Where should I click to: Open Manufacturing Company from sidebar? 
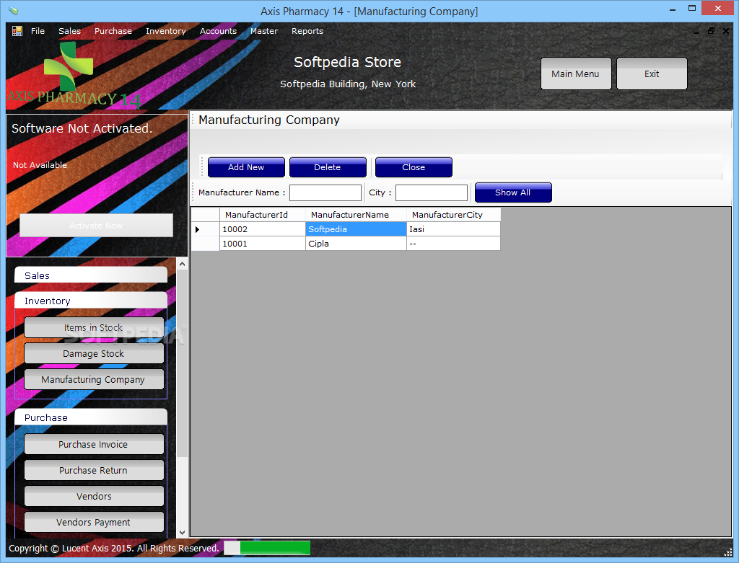click(94, 379)
